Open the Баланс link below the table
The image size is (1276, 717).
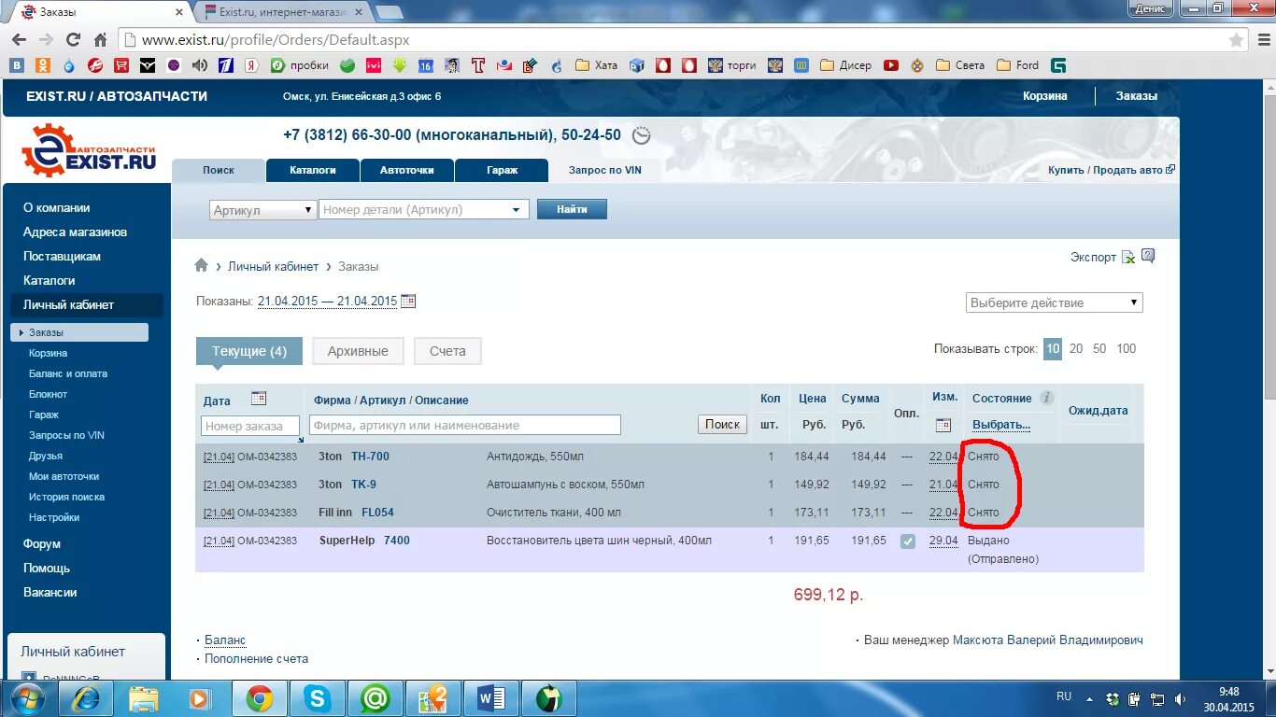click(x=225, y=640)
